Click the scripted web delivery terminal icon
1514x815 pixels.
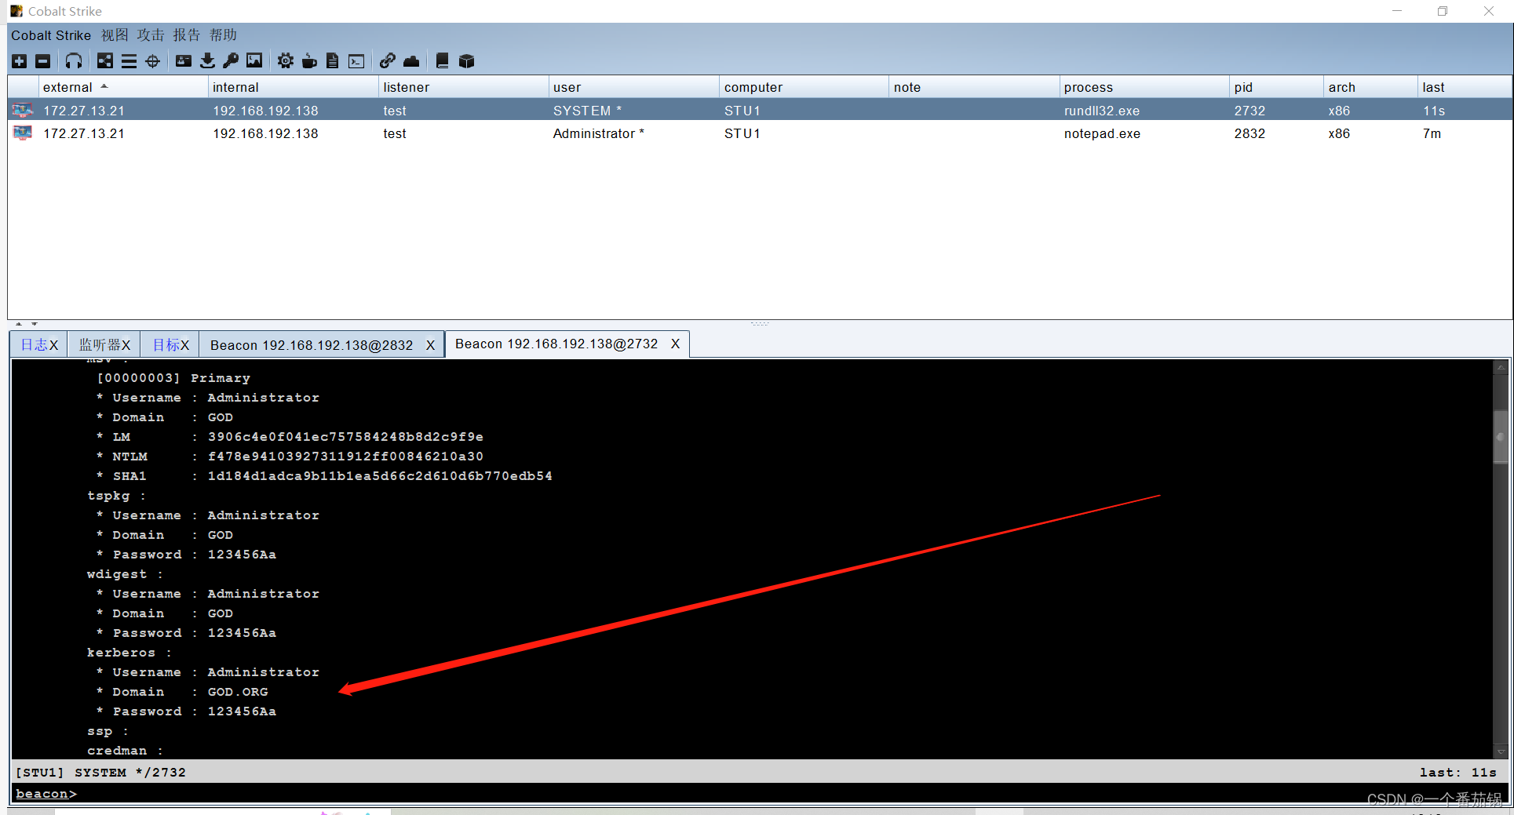pyautogui.click(x=356, y=61)
